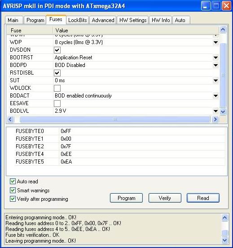Enable the WDLOCK fuse checkbox
The height and width of the screenshot is (248, 233).
pos(57,88)
